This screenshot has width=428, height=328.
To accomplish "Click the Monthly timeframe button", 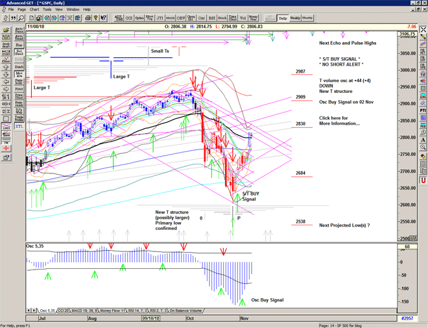I will (x=307, y=18).
